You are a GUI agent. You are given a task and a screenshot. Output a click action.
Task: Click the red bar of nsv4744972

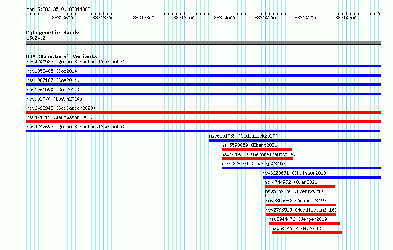(x=300, y=187)
